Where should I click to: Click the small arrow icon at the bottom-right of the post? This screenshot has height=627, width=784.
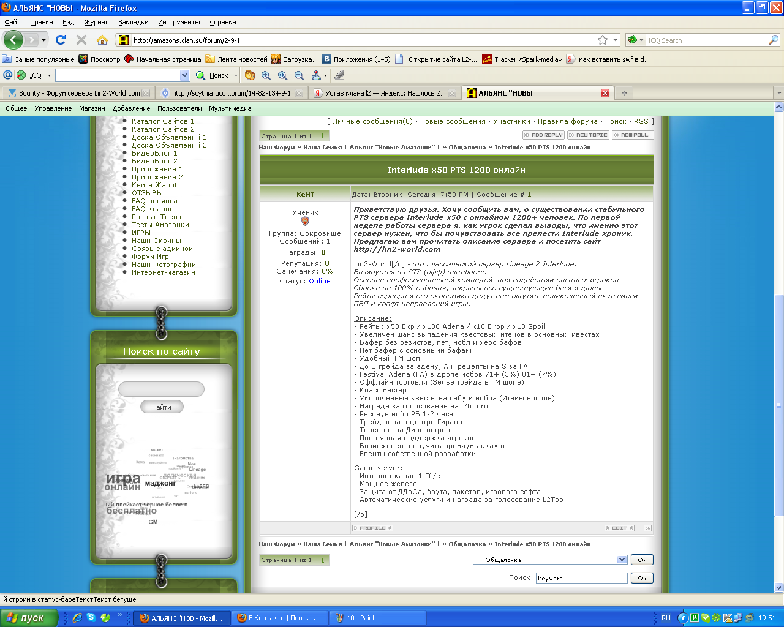[647, 528]
